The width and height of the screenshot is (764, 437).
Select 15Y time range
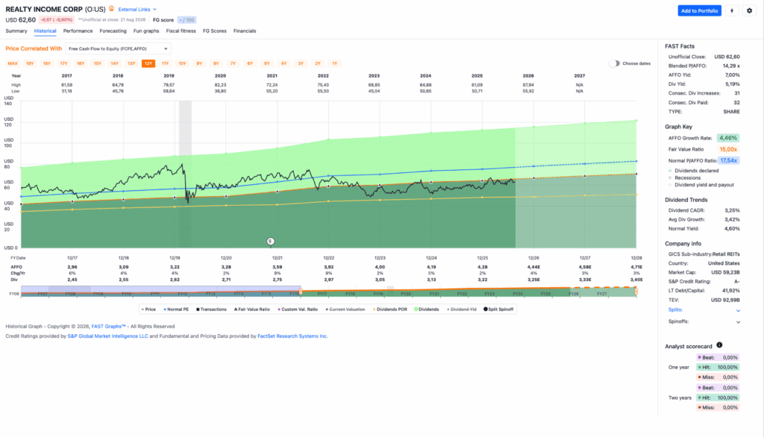tap(98, 63)
